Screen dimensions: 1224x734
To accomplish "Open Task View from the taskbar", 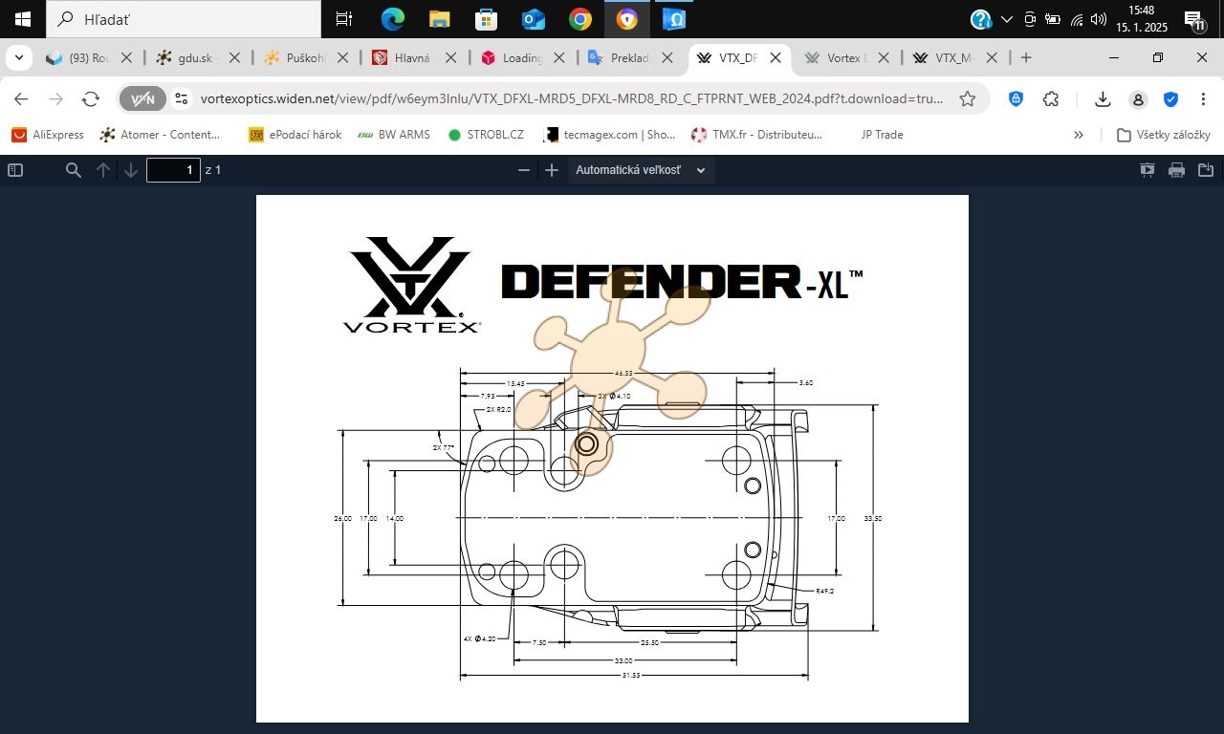I will click(344, 19).
